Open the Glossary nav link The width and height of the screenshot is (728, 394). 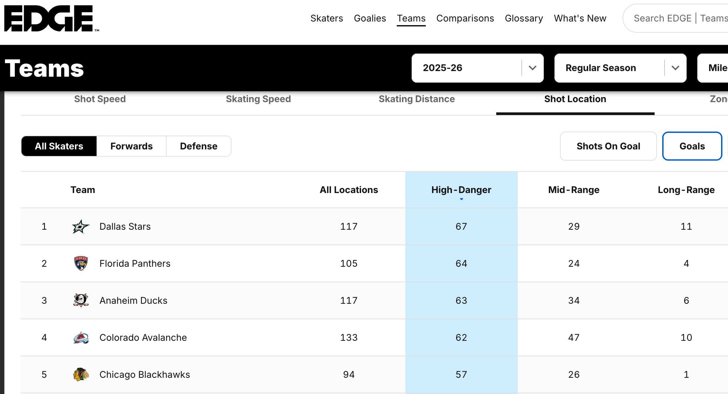pyautogui.click(x=524, y=19)
